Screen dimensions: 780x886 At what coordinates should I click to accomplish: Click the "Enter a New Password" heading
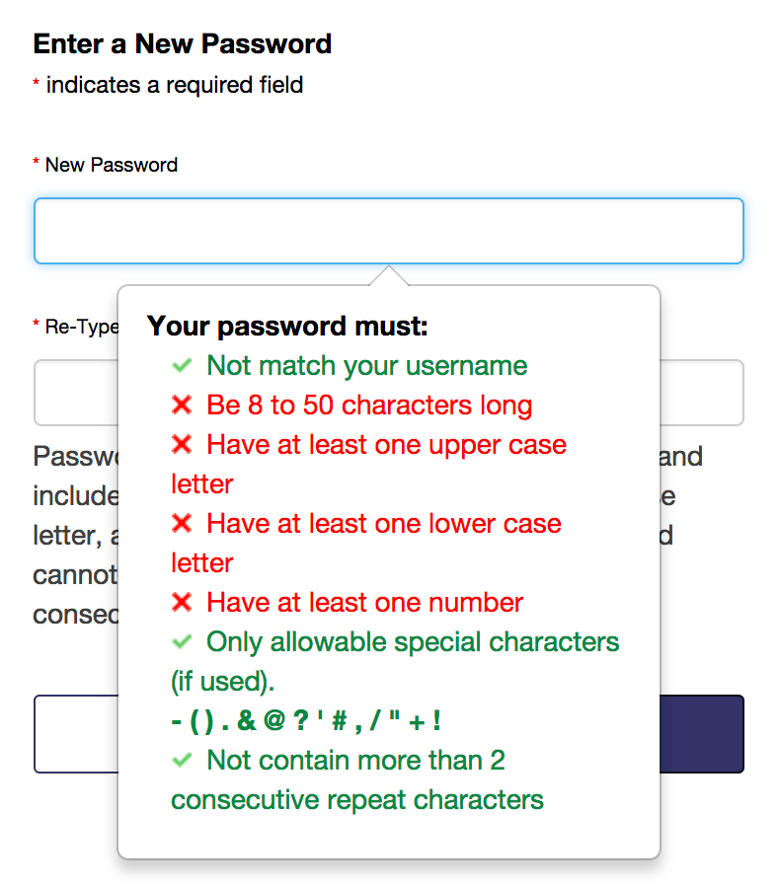pyautogui.click(x=183, y=44)
